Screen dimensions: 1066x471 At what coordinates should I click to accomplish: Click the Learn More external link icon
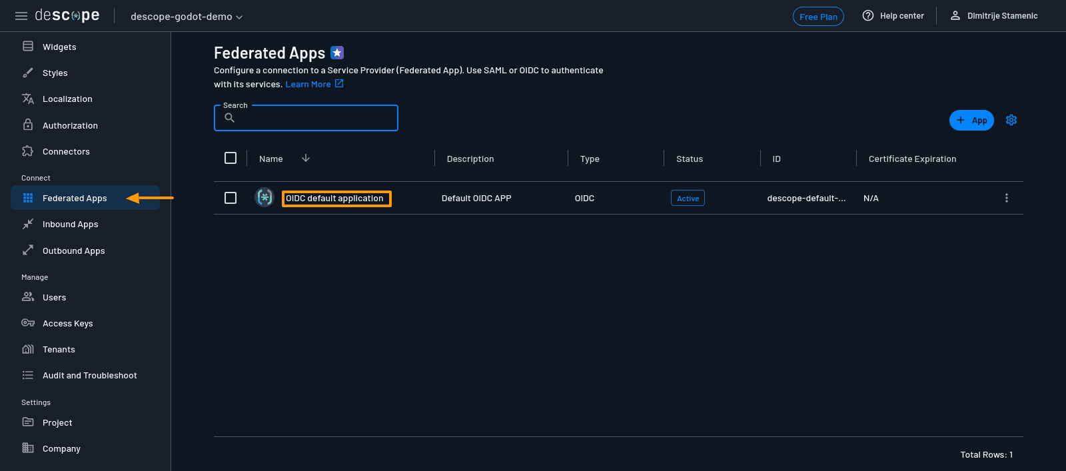[339, 84]
